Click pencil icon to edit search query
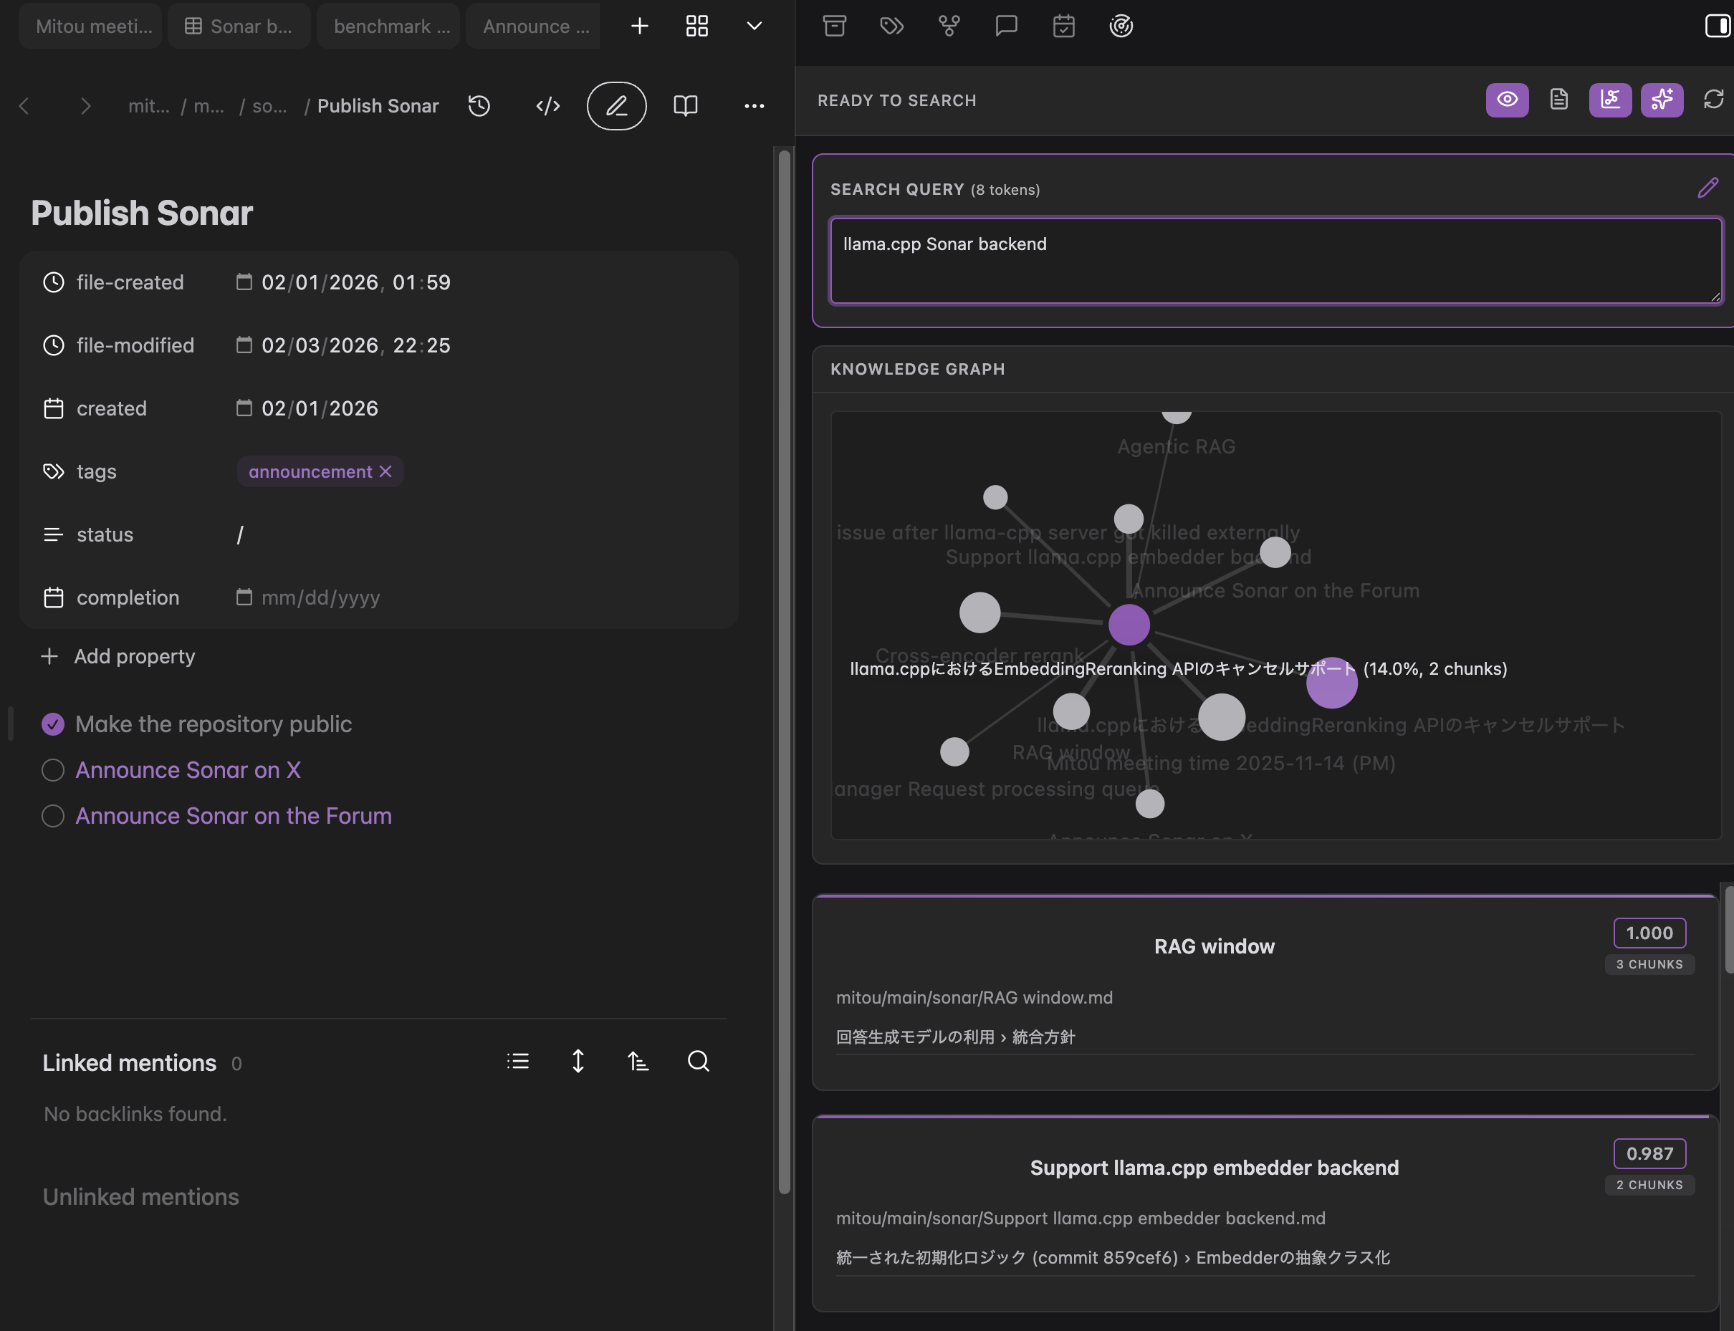This screenshot has width=1734, height=1331. [x=1707, y=188]
